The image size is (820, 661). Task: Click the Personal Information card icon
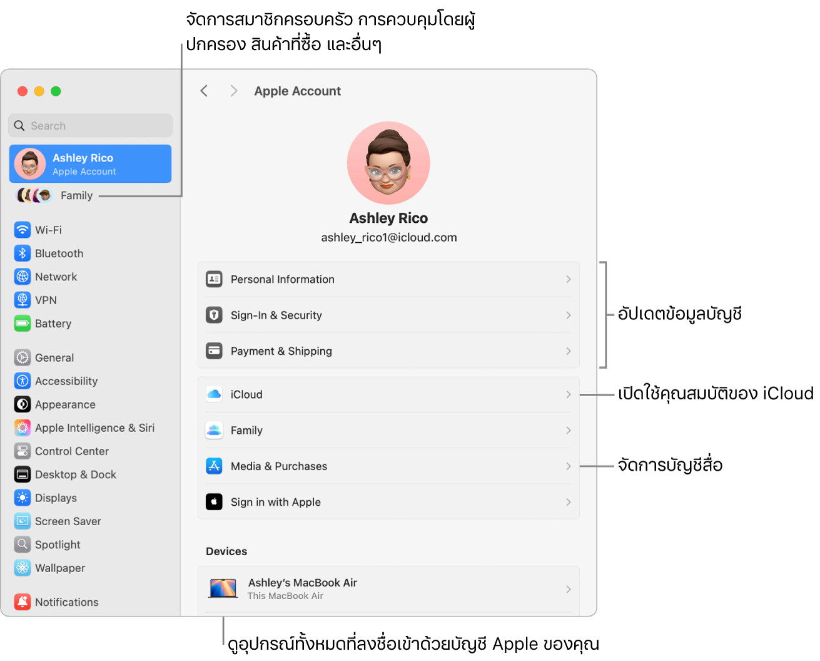[x=214, y=279]
